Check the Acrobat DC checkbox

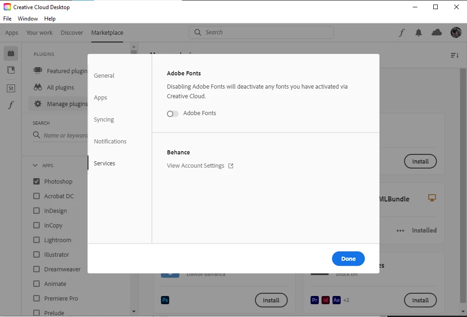(36, 196)
